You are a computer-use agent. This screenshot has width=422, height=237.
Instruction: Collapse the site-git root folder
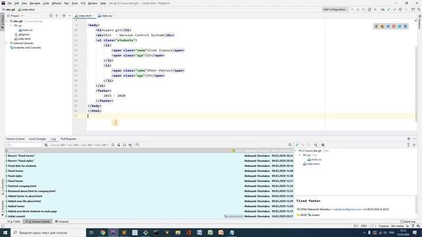coord(7,21)
